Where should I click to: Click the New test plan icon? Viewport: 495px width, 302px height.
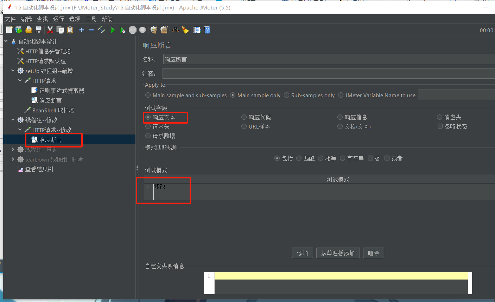coord(9,30)
